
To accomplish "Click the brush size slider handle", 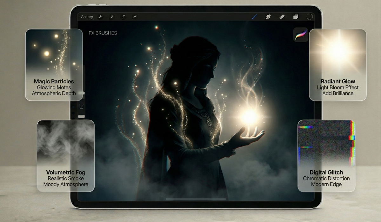I will [x=83, y=93].
